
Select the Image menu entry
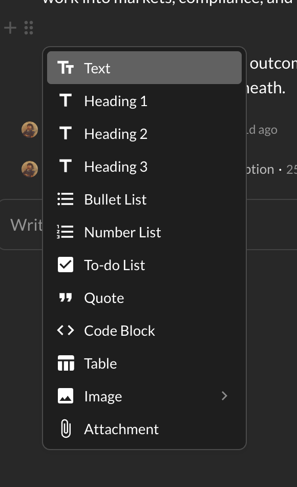pyautogui.click(x=144, y=396)
